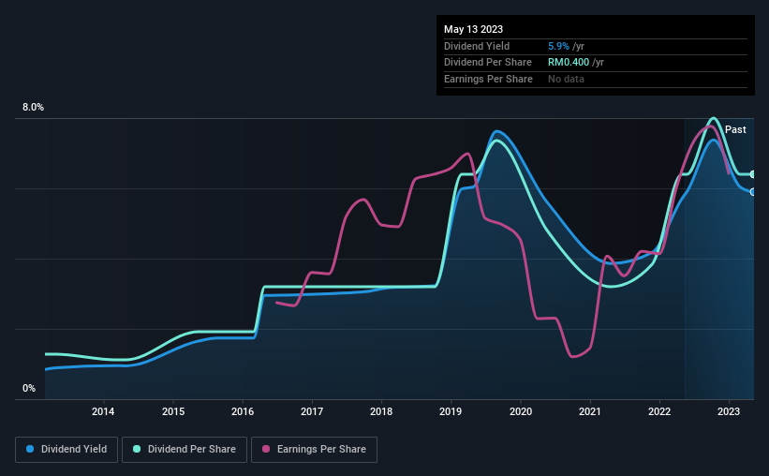Viewport: 769px width, 476px height.
Task: Click the blue Dividend Yield legend dot
Action: click(x=30, y=449)
